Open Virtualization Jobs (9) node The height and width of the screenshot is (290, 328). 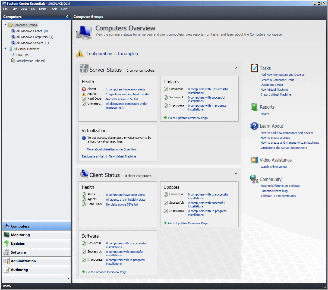coord(31,61)
